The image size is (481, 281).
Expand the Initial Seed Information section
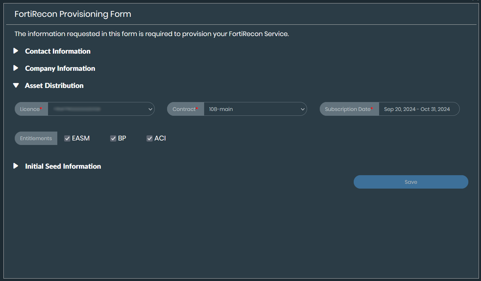(x=63, y=166)
